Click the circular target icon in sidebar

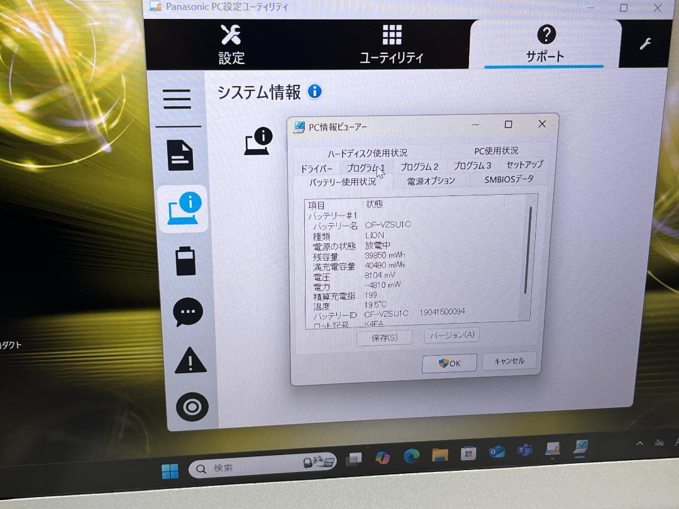(192, 407)
